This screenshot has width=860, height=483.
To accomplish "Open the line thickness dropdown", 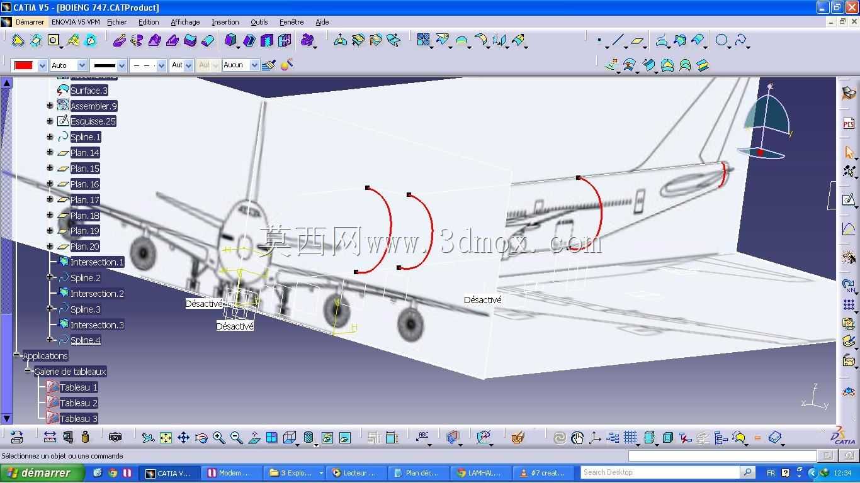I will tap(122, 65).
